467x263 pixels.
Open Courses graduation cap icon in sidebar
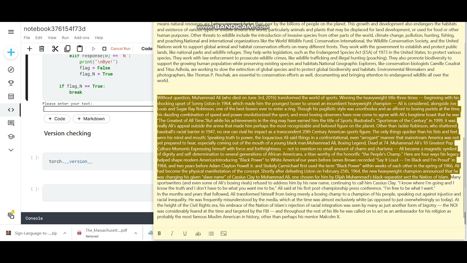(x=11, y=137)
